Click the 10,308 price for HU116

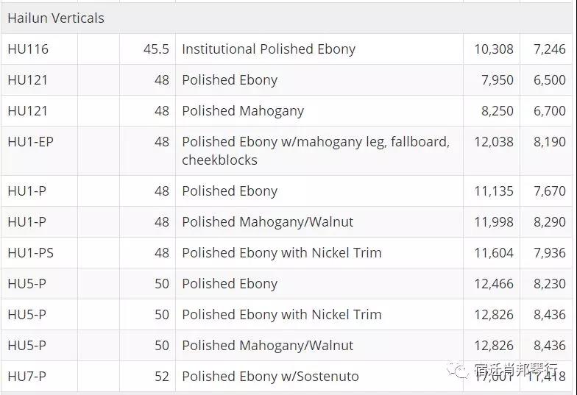click(x=493, y=49)
